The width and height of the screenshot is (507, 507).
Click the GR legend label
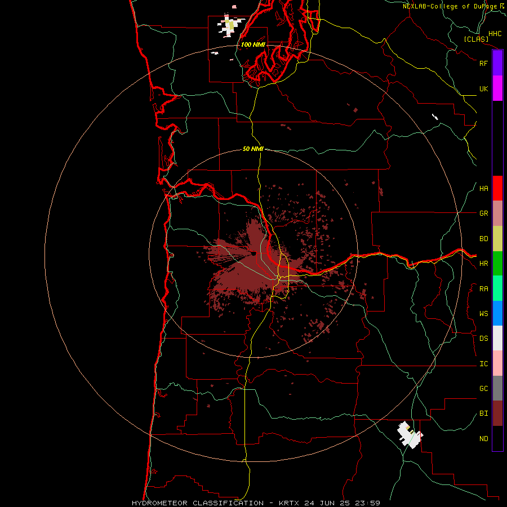pos(484,214)
